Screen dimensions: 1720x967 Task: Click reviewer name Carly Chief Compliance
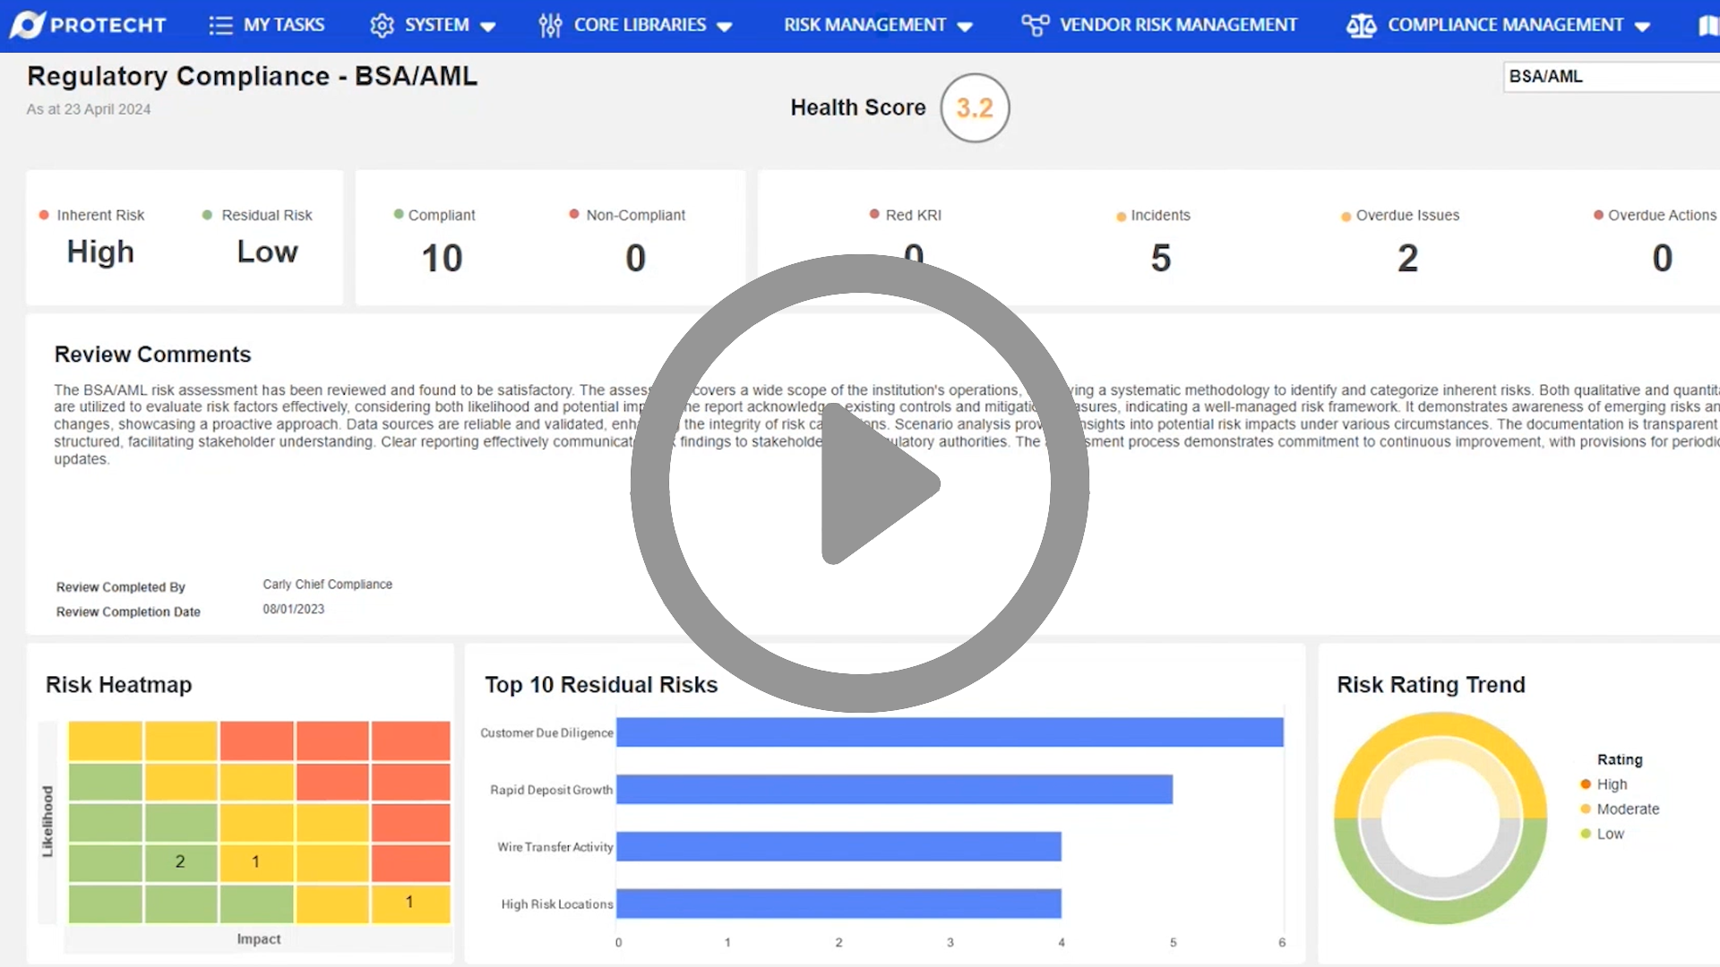click(326, 584)
